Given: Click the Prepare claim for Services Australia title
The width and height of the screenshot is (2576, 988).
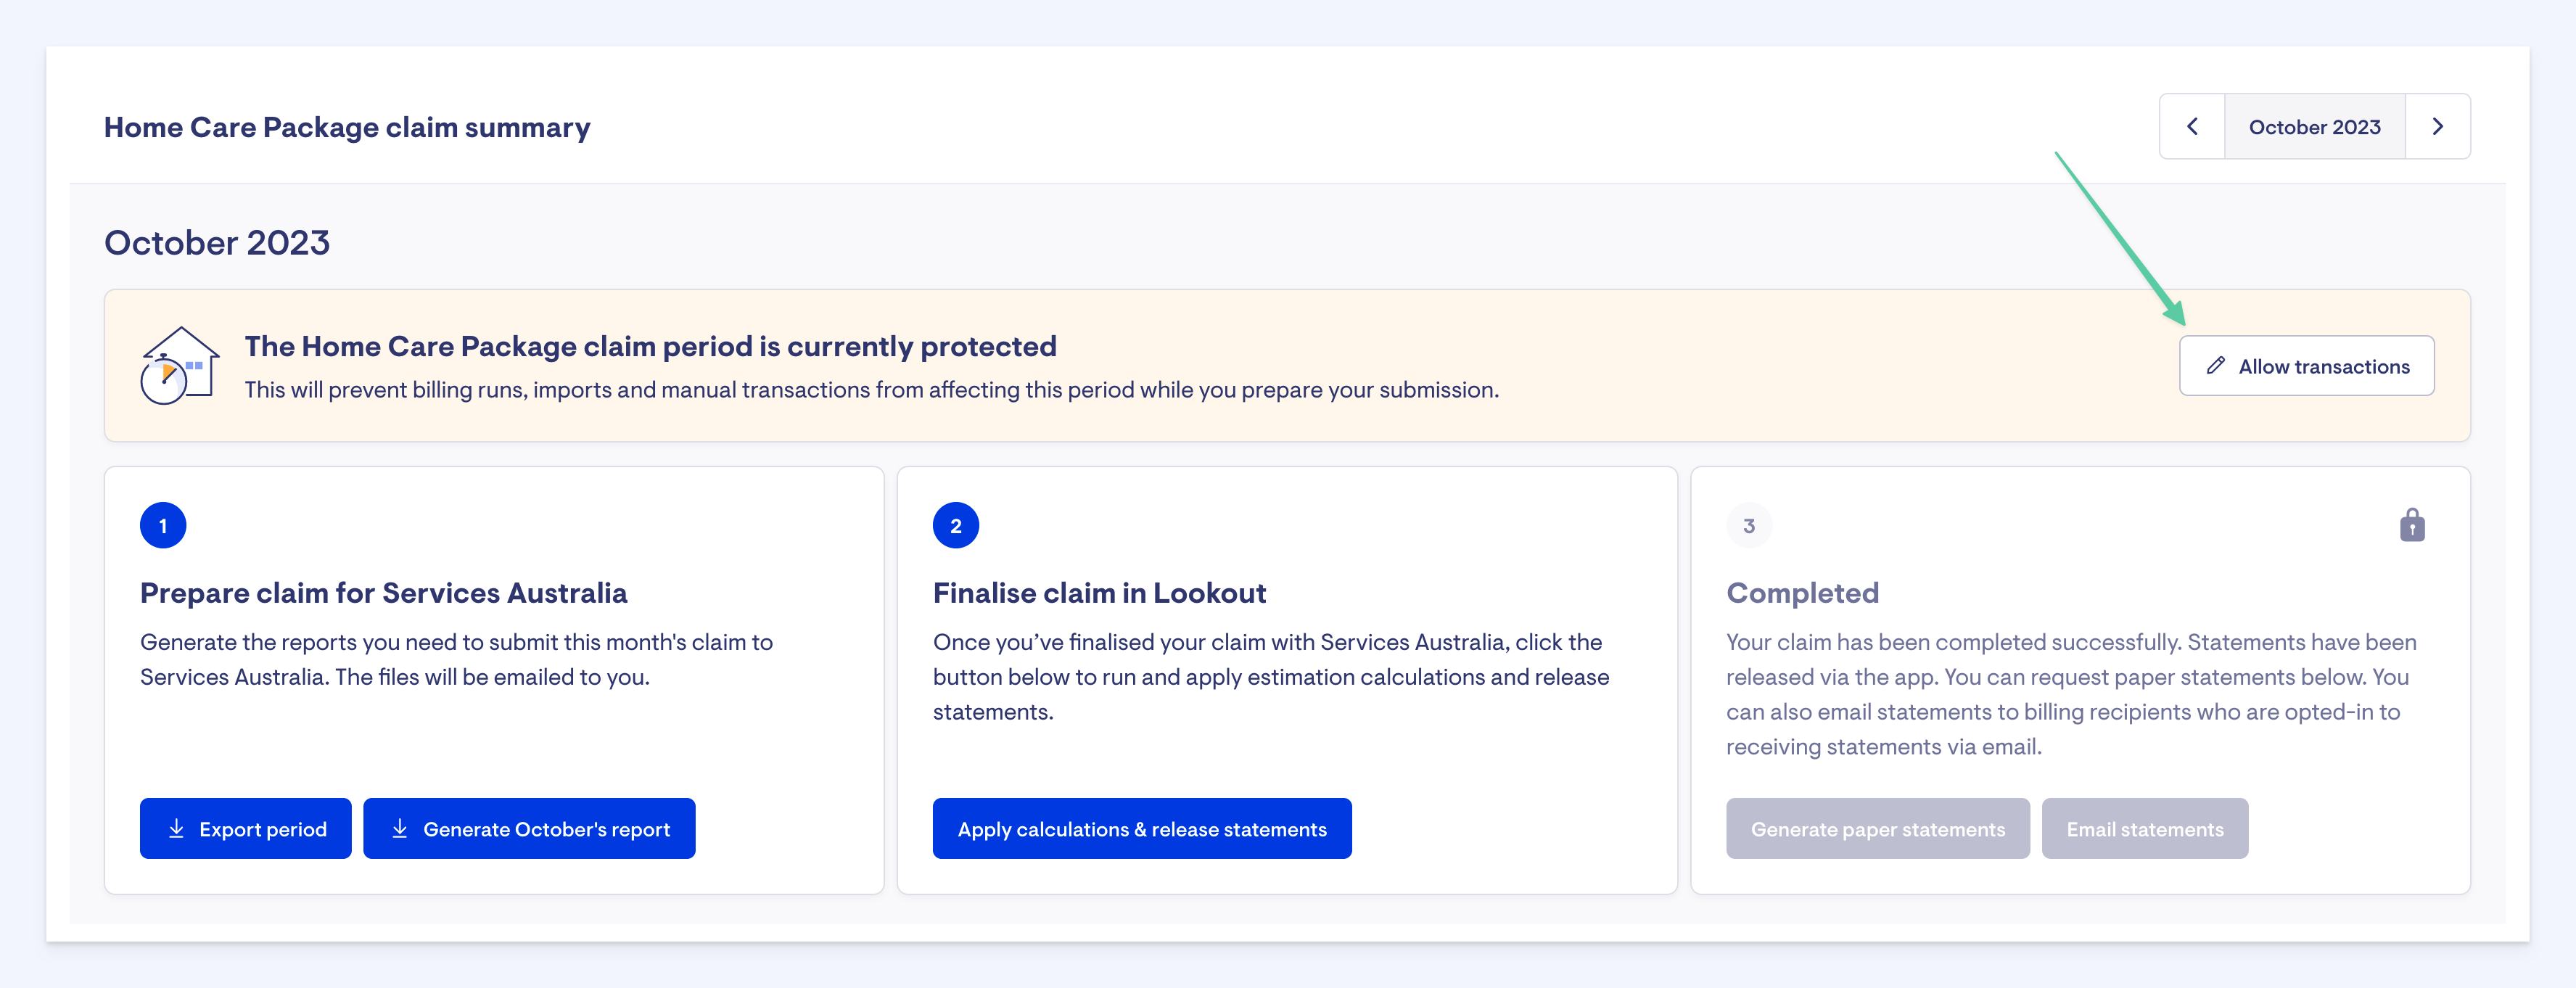Looking at the screenshot, I should pos(383,593).
